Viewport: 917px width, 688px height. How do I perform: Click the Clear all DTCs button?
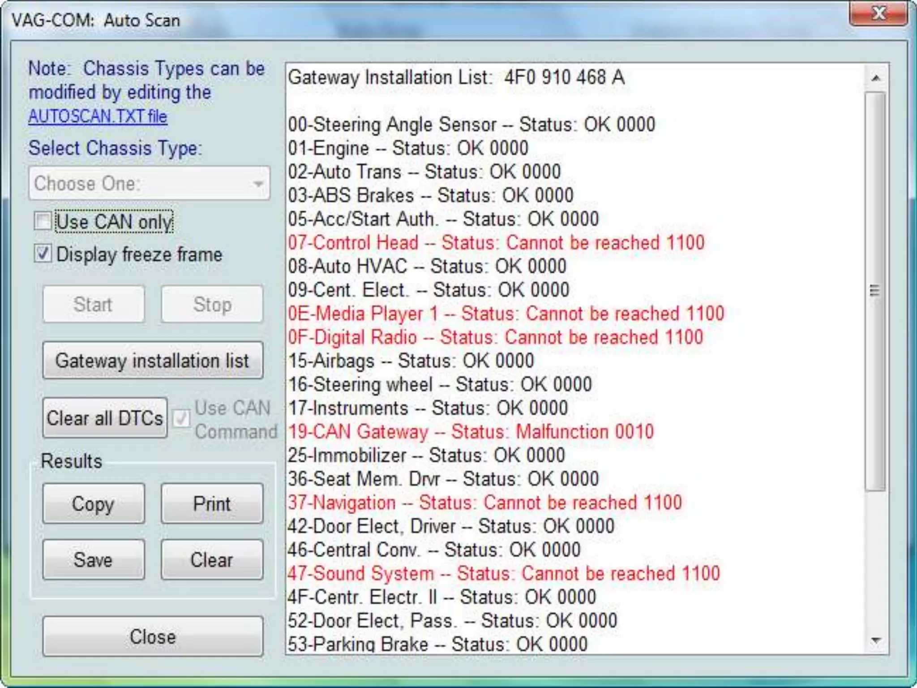105,418
